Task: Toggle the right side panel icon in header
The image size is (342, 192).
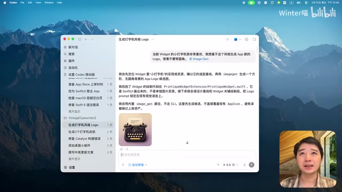Action: tap(254, 39)
